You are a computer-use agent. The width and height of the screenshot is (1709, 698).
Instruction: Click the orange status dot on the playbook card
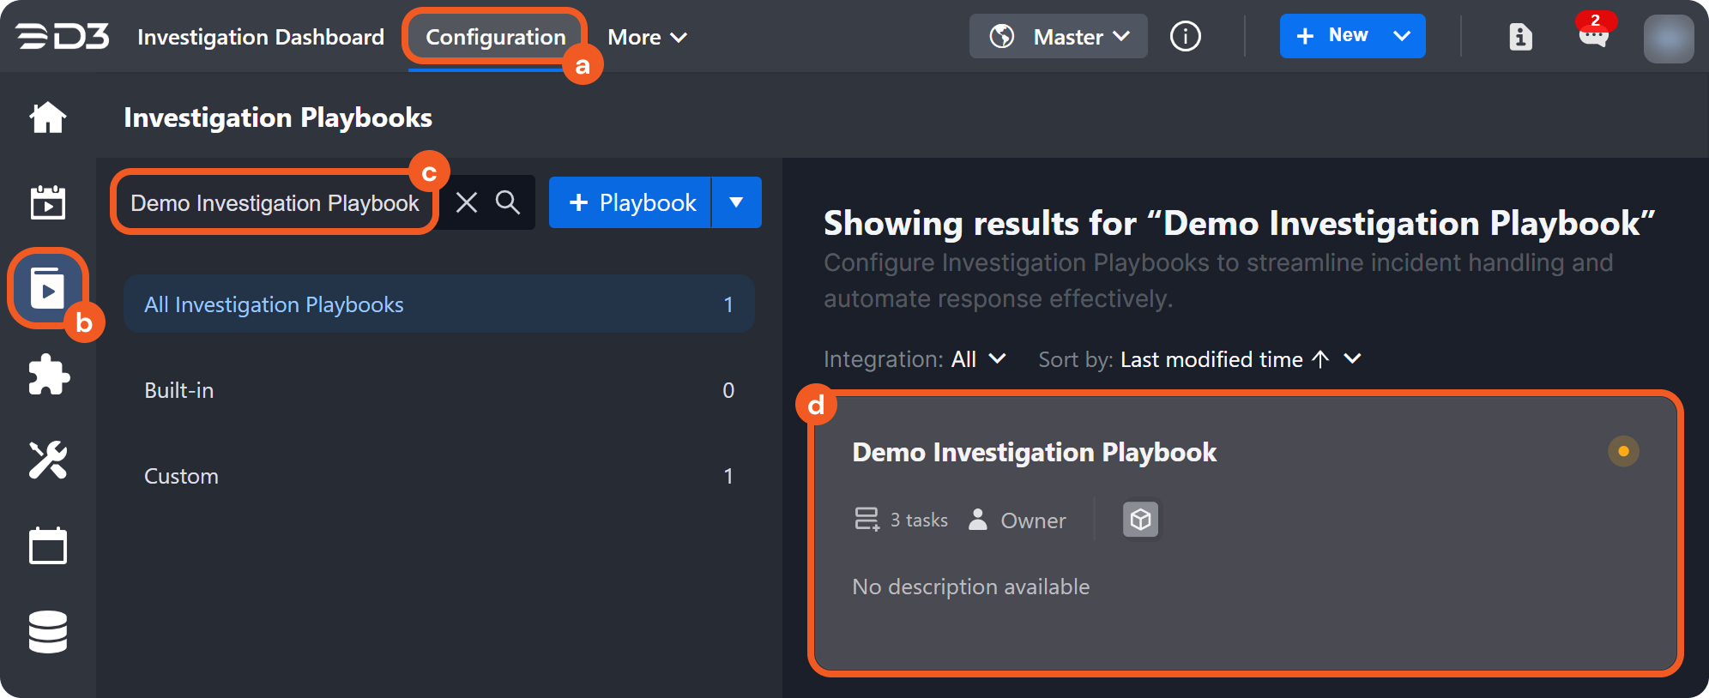[x=1623, y=451]
